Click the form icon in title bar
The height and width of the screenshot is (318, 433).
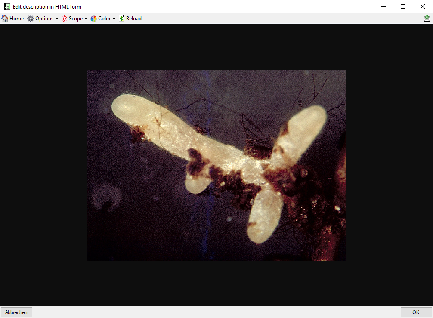(x=7, y=6)
